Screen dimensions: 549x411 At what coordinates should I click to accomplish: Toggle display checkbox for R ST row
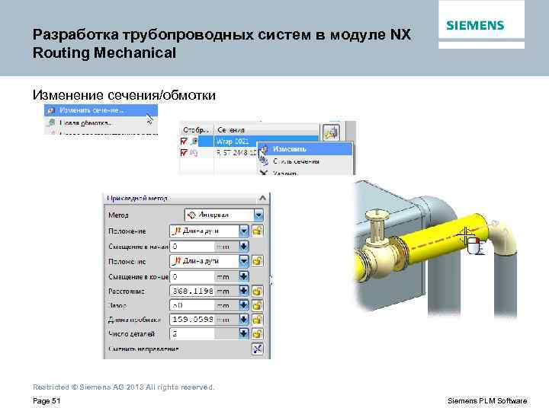coord(185,153)
